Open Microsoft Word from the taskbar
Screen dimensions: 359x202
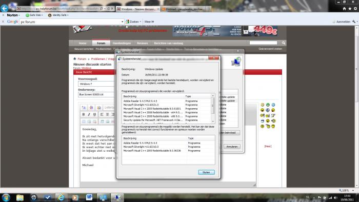pyautogui.click(x=89, y=197)
